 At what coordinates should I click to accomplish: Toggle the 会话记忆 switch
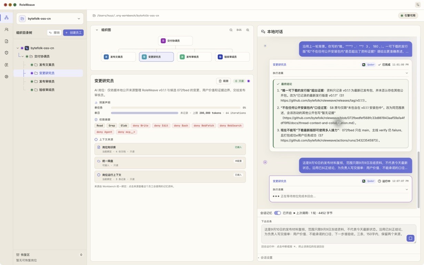click(x=277, y=213)
